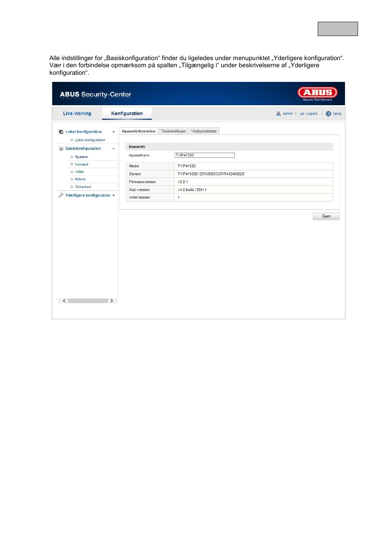Collapse the Lokal konfiguration section
The height and width of the screenshot is (534, 377).
tap(113, 132)
